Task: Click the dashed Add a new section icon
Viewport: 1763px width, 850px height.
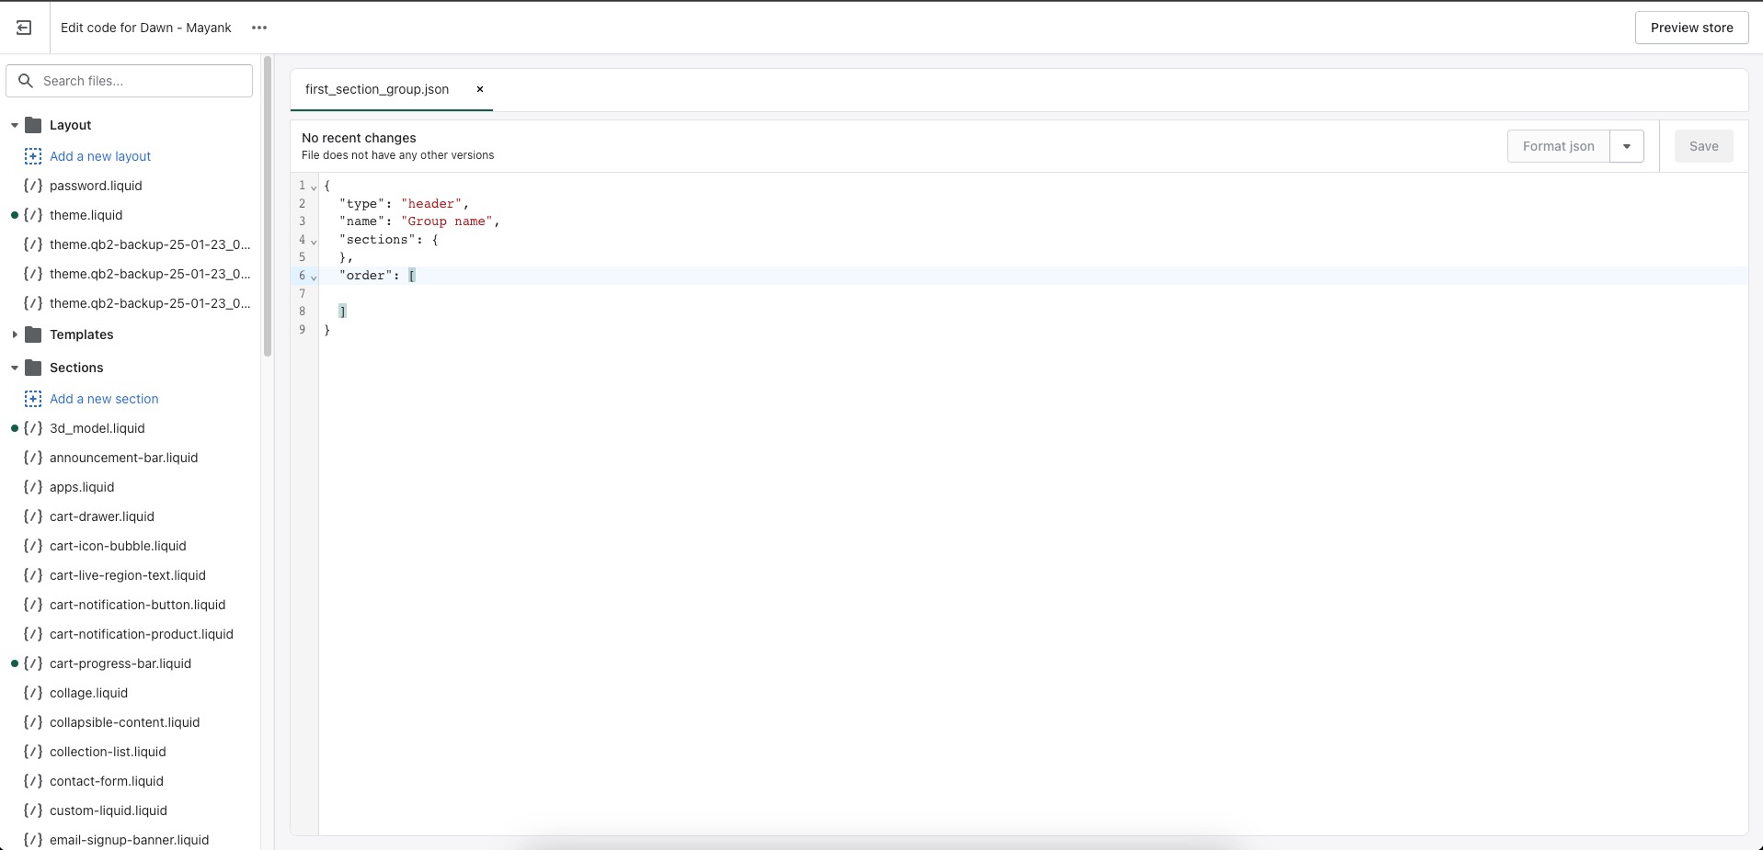Action: point(34,399)
